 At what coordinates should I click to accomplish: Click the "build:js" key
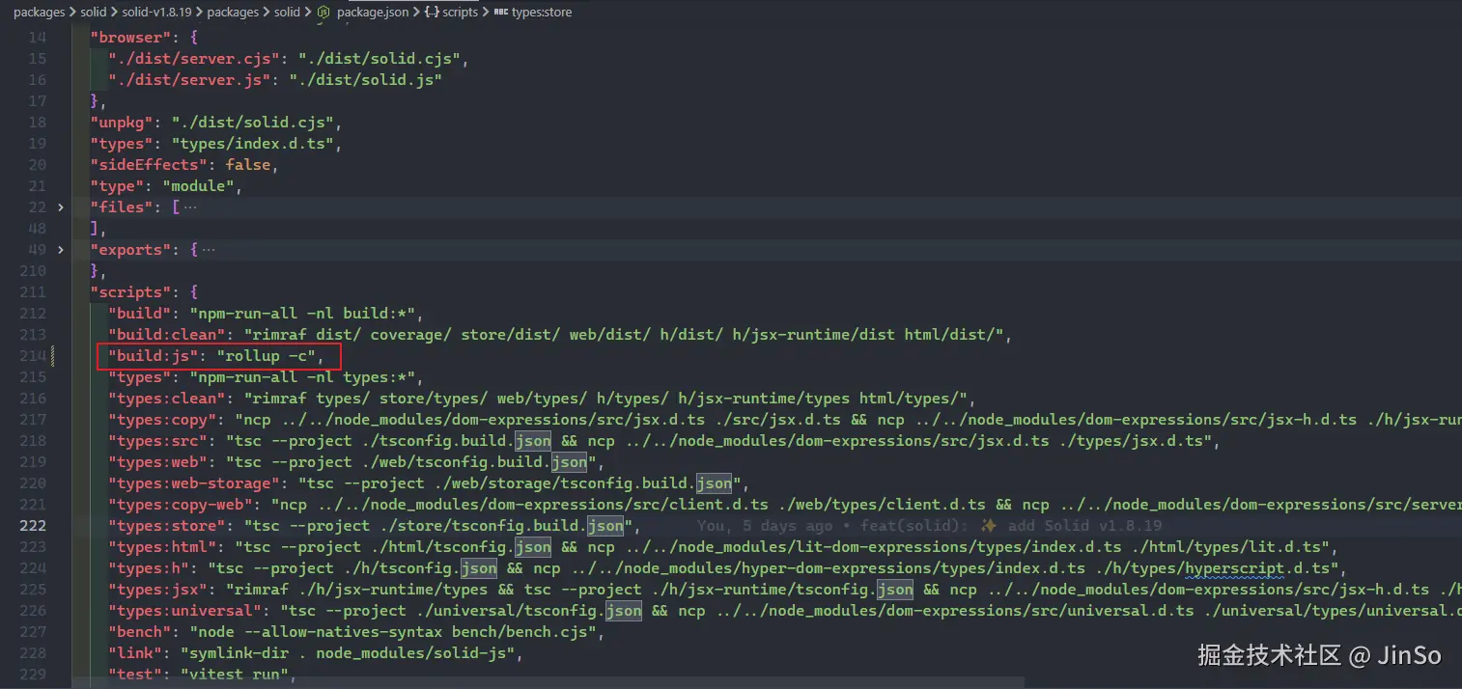[x=154, y=356]
